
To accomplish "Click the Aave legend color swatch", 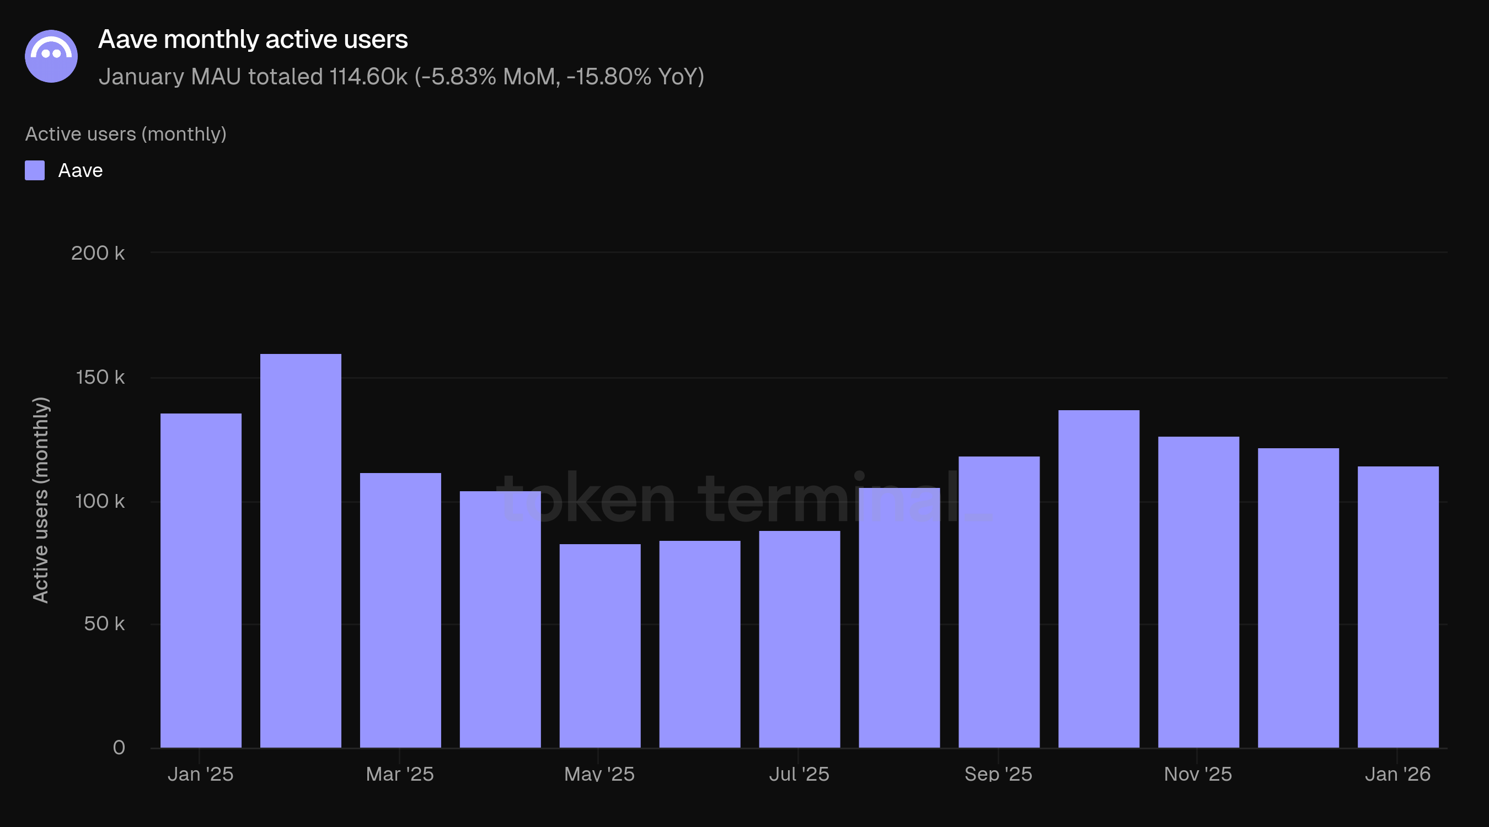I will point(35,170).
